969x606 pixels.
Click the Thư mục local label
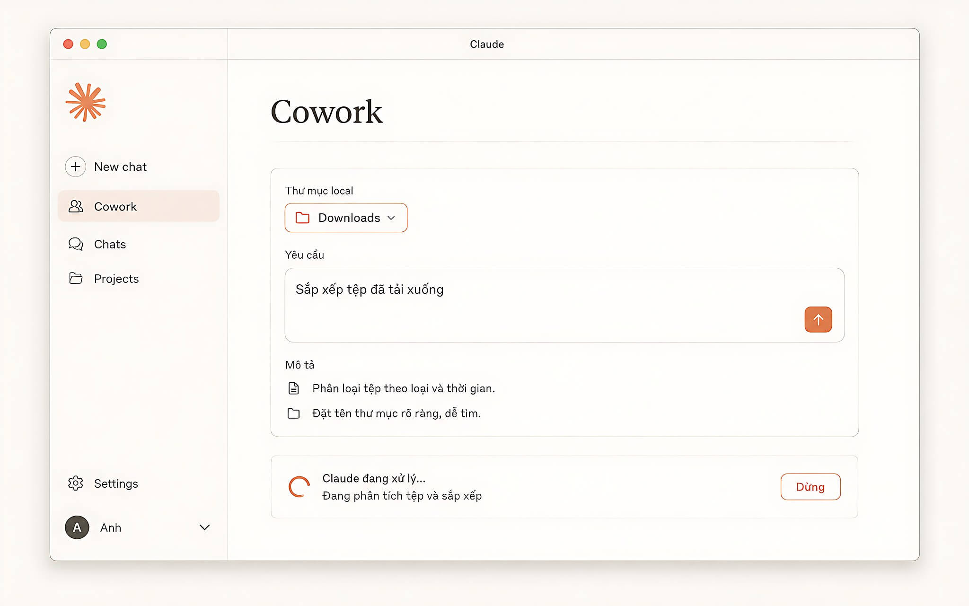[x=319, y=191]
